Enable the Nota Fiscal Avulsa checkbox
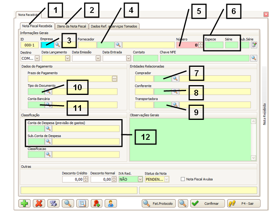Viewport: 276px width, 214px height. click(x=183, y=179)
